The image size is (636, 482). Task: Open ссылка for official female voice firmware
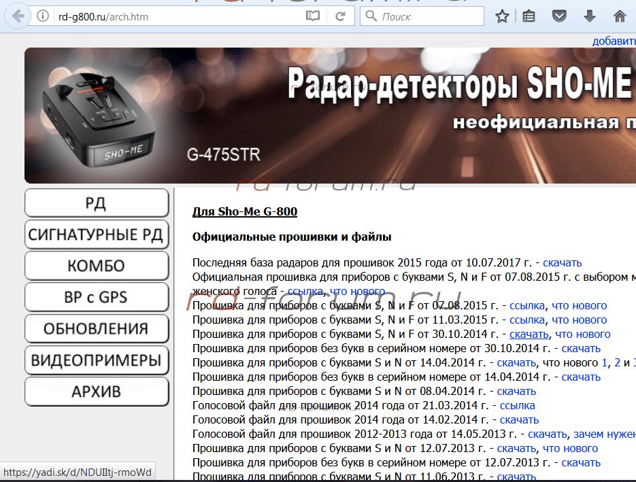[305, 291]
